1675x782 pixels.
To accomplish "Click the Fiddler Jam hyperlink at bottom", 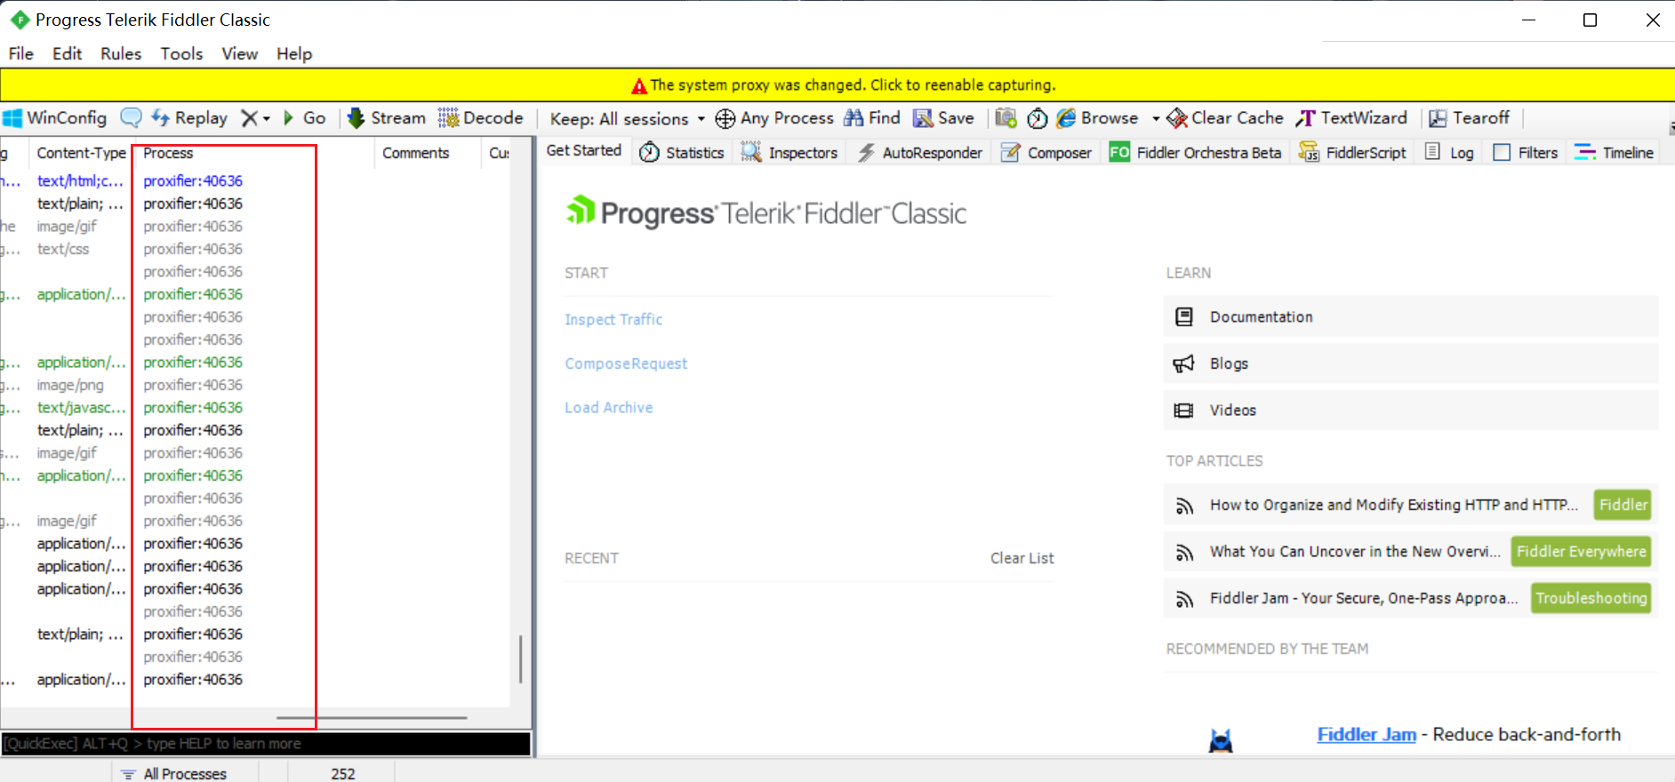I will (x=1366, y=735).
